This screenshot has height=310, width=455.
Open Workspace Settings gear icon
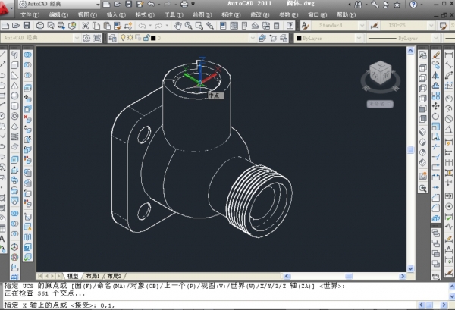coord(86,38)
